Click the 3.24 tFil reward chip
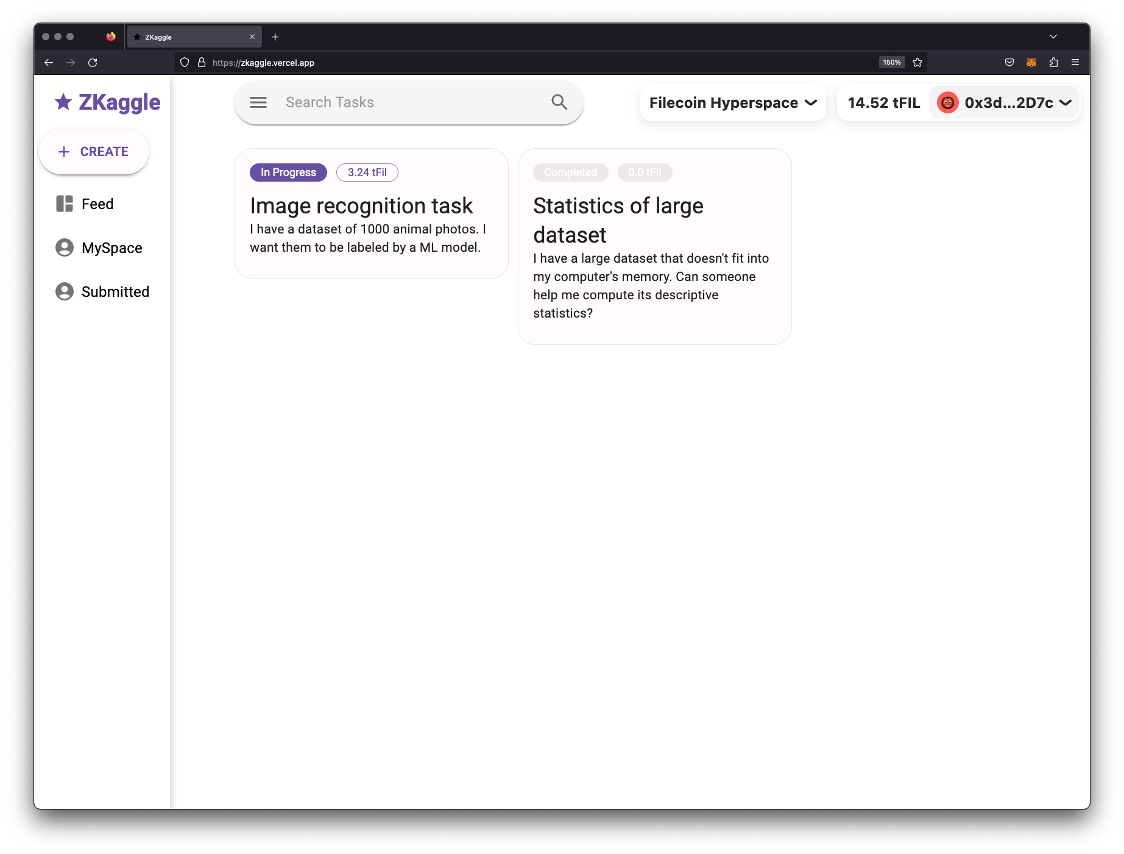1124x854 pixels. [367, 173]
